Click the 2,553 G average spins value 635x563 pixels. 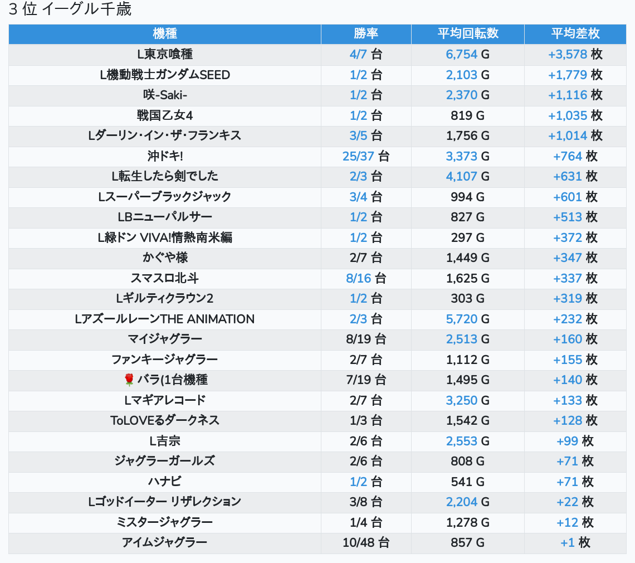tap(468, 441)
